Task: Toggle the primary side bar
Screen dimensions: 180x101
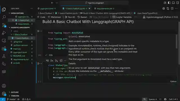Action: 169,3
